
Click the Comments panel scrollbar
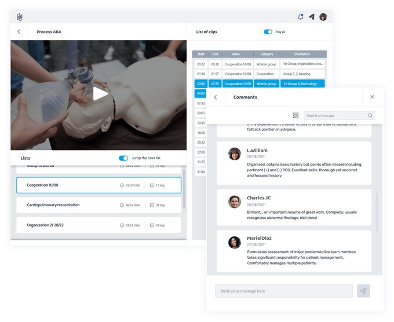(377, 212)
